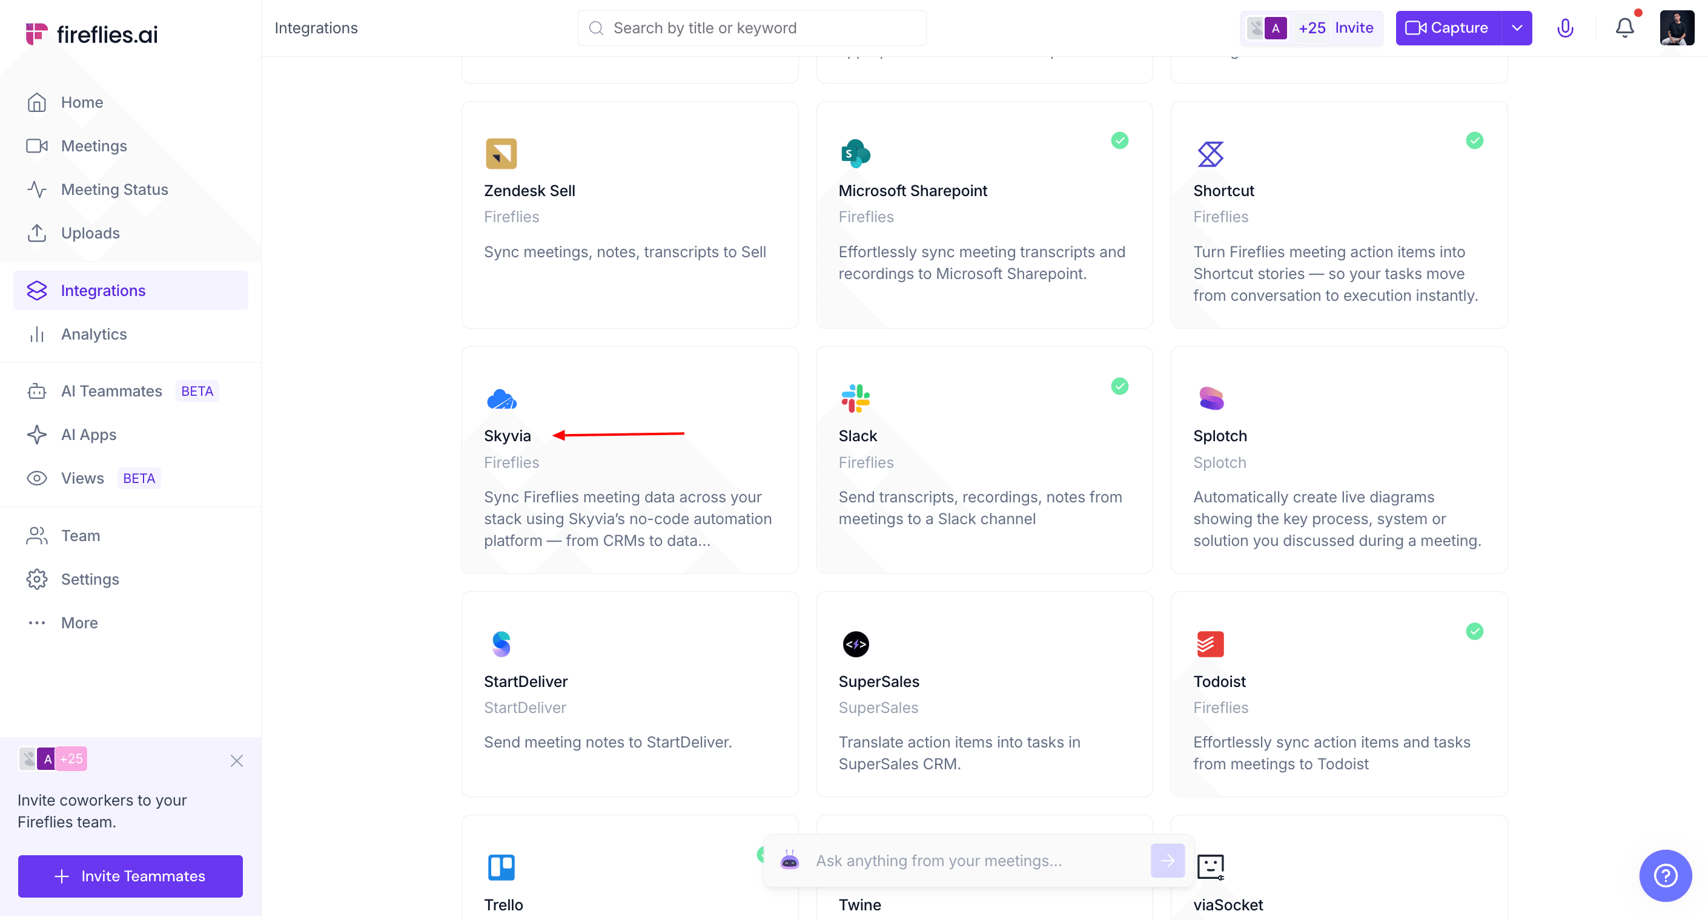1708x920 pixels.
Task: Click the Skyvia cloud icon
Action: click(501, 399)
